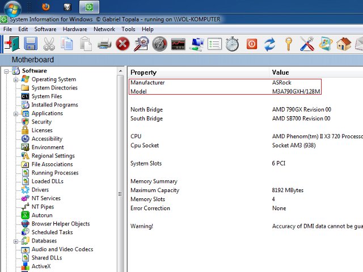Open the gauge benchmark toolbar icon
This screenshot has height=272, width=363.
(159, 44)
